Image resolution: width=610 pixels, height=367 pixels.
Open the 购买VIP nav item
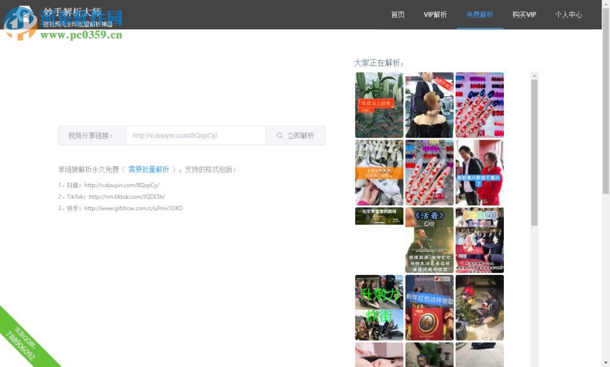(x=524, y=15)
